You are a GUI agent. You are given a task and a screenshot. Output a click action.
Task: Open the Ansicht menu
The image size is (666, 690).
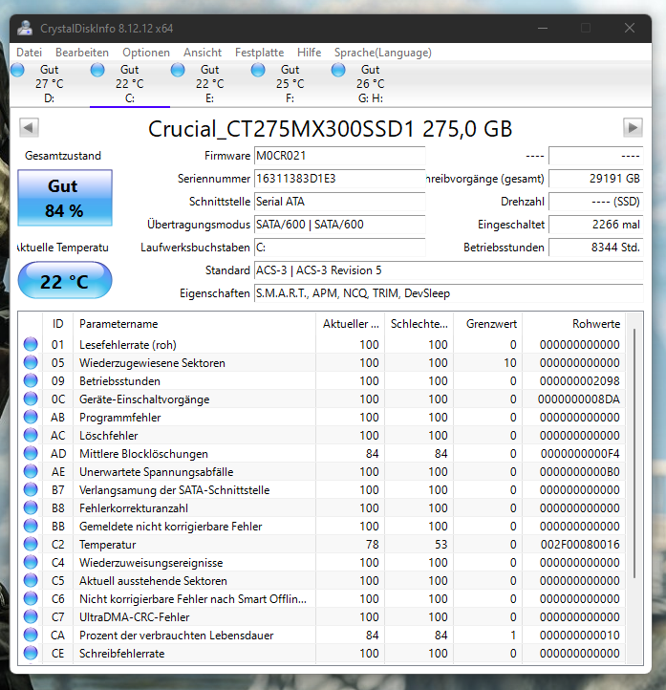(203, 53)
